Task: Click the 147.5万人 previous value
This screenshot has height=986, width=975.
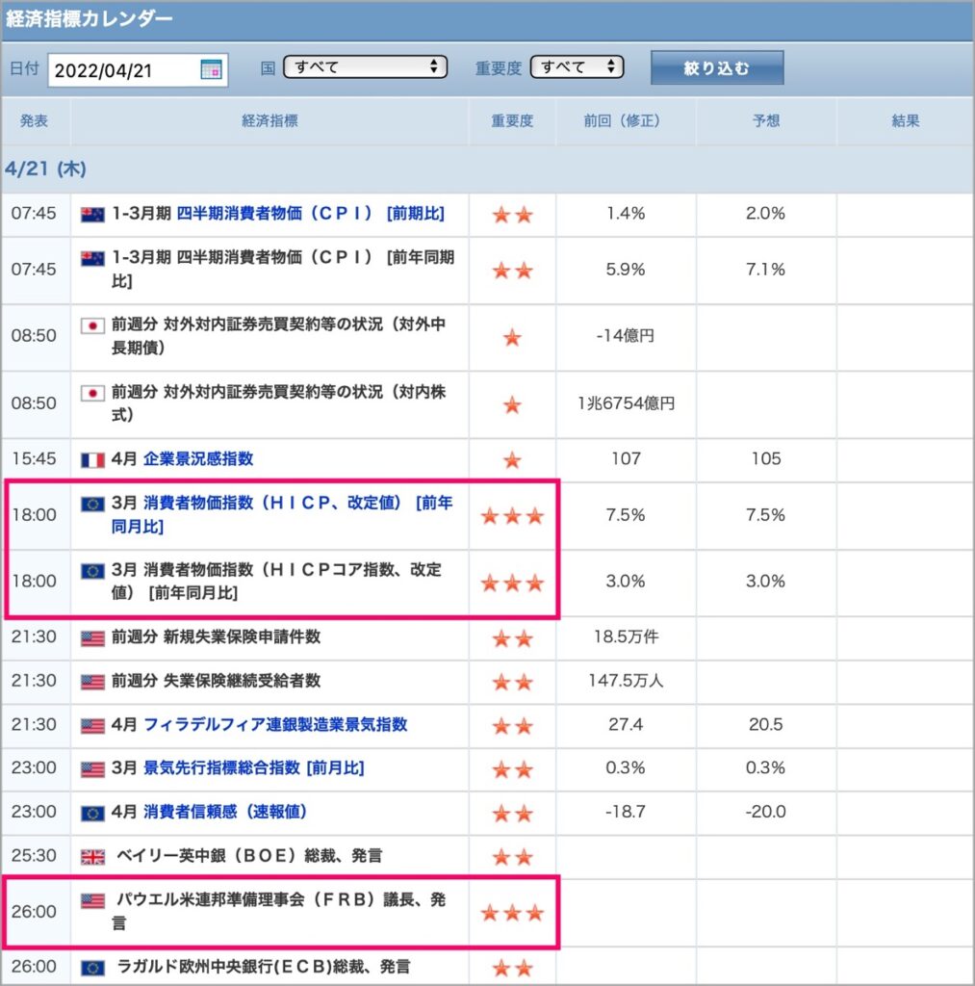Action: coord(627,681)
